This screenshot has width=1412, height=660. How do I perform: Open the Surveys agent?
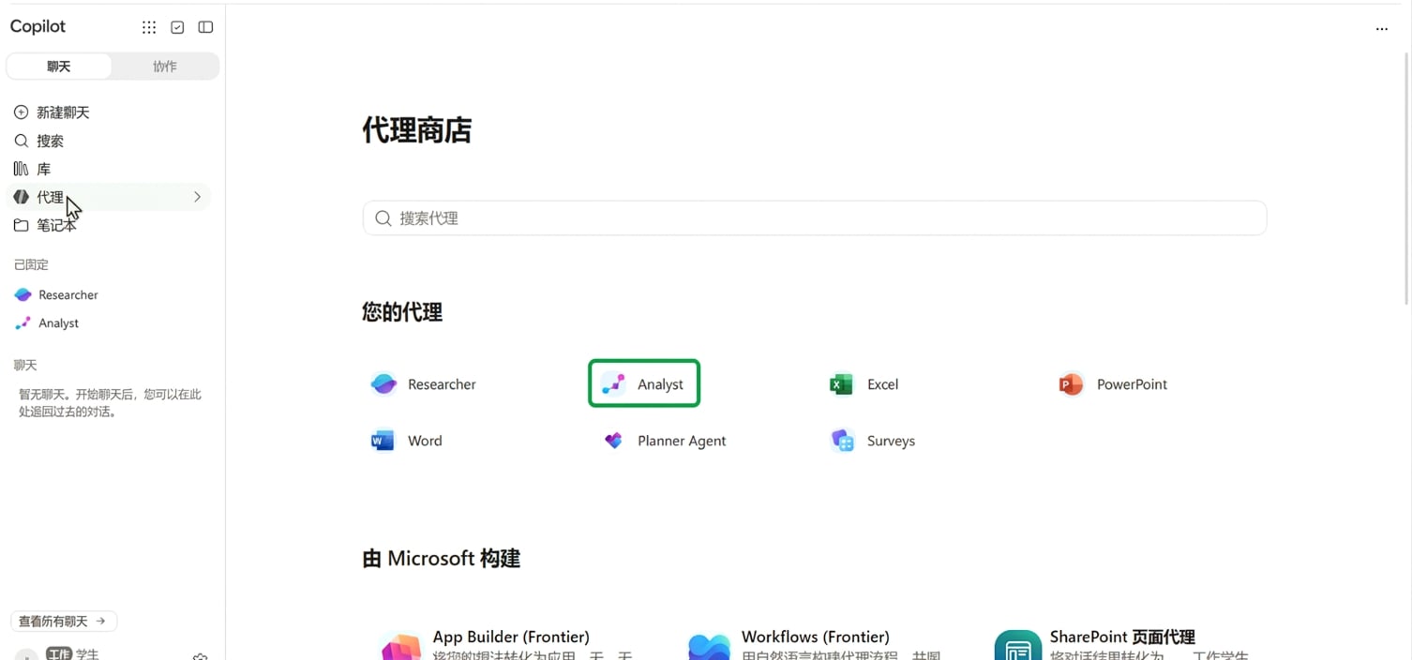click(873, 441)
